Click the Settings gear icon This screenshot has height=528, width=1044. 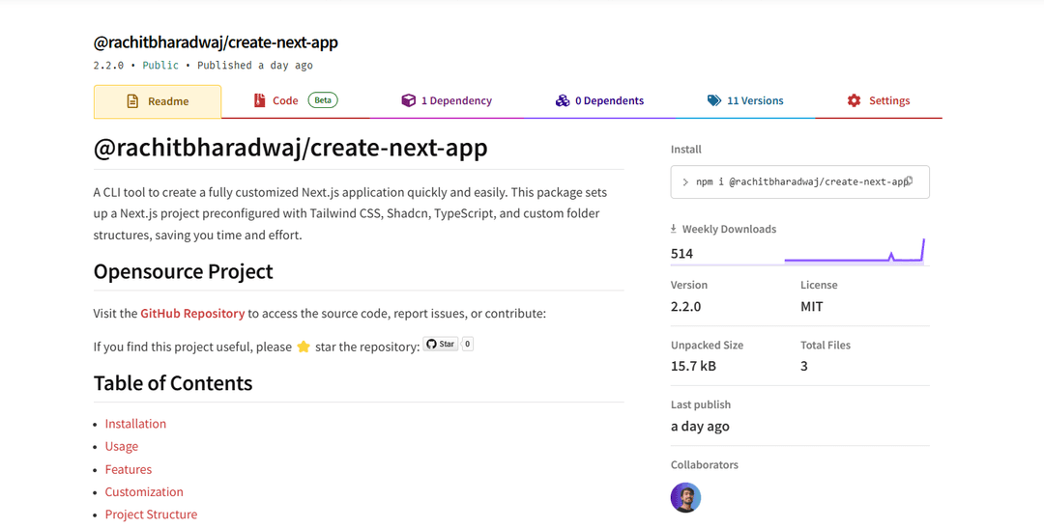point(854,100)
